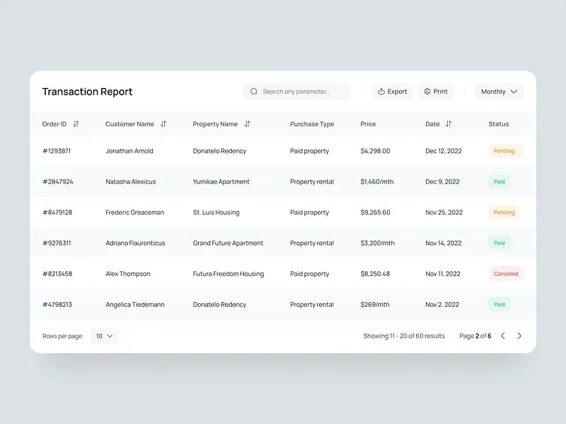
Task: Click Canceled badge for Alex Thompson
Action: pos(506,274)
